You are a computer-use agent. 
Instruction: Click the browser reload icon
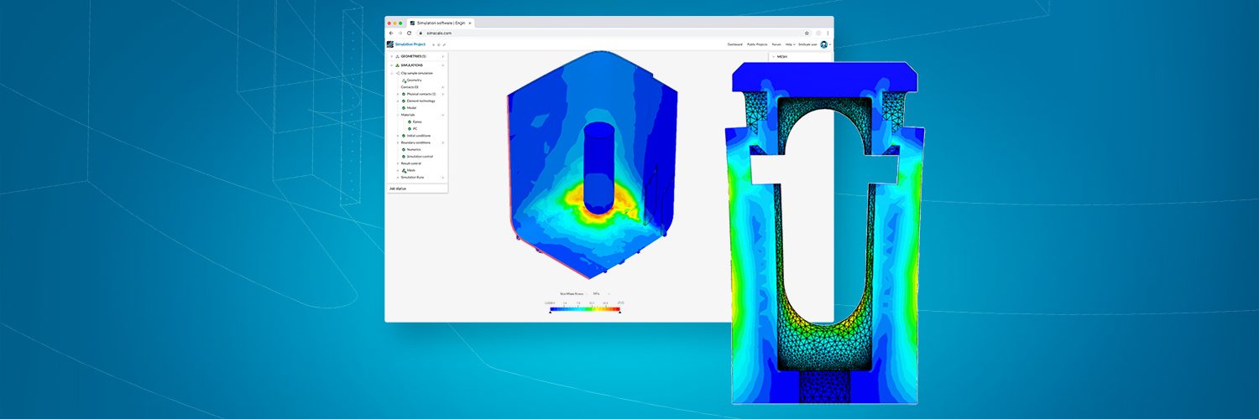[409, 33]
